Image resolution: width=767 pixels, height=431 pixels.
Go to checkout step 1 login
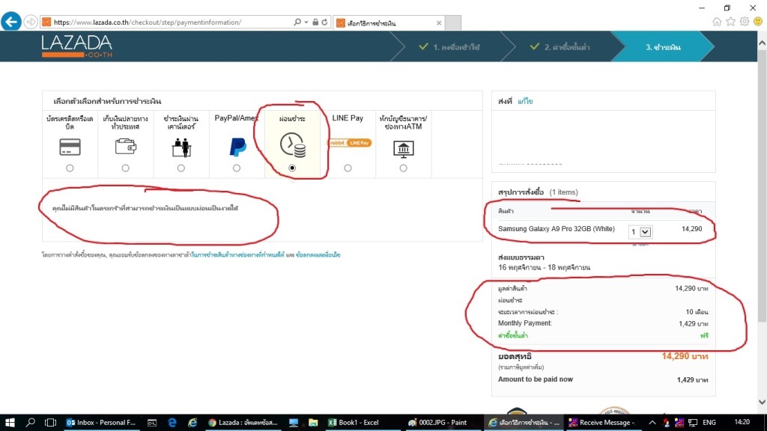tap(449, 47)
